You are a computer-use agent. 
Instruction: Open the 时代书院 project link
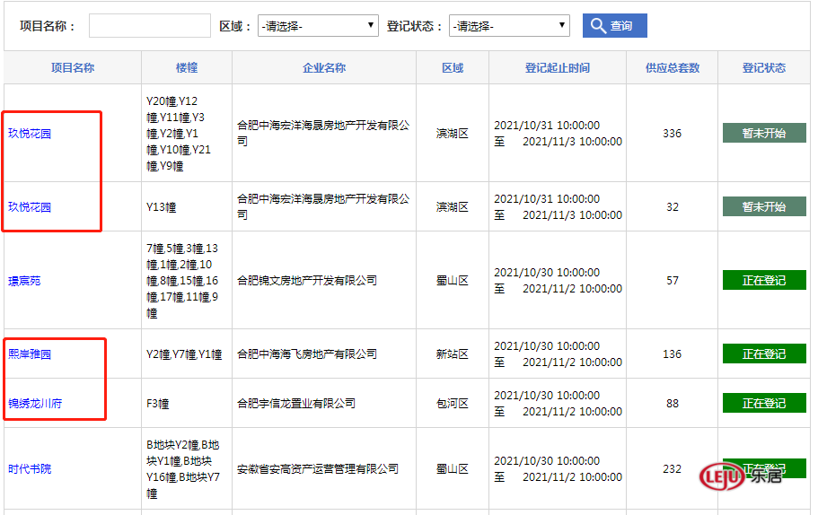30,469
